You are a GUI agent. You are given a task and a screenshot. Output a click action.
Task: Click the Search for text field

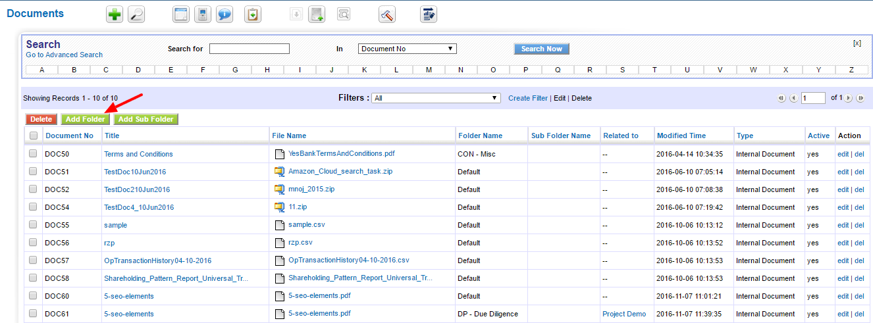(x=250, y=49)
